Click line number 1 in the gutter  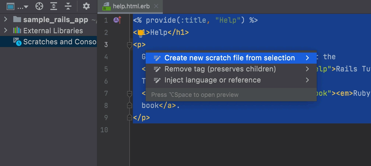click(x=106, y=20)
